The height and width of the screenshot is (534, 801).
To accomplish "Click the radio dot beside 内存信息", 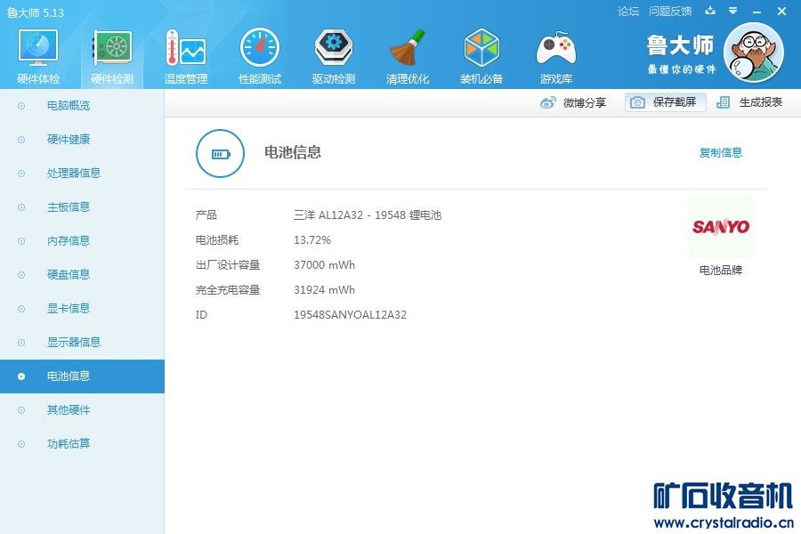I will pos(21,240).
